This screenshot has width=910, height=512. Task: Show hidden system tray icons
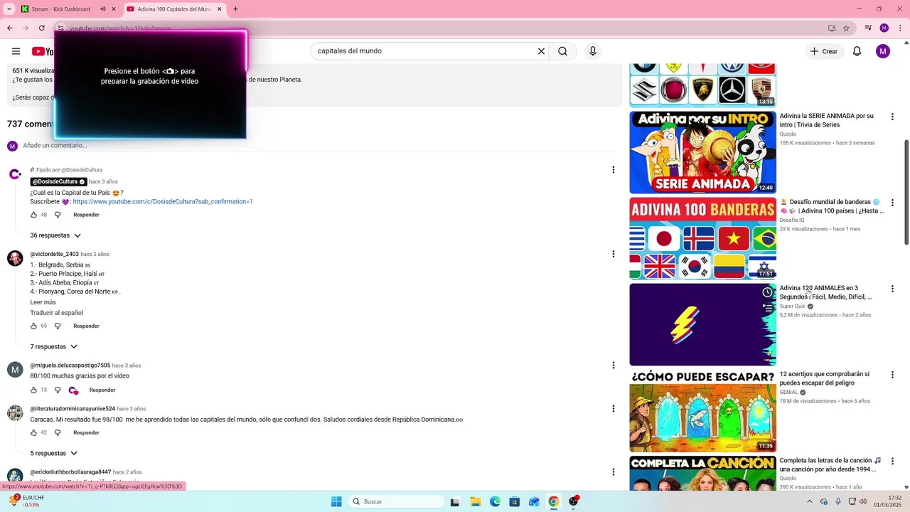pos(809,501)
